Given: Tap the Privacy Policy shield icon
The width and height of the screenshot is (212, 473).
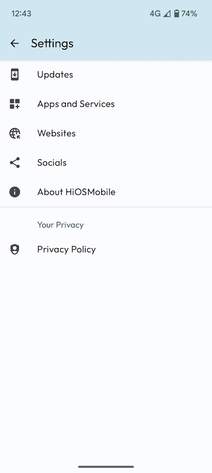Looking at the screenshot, I should (14, 250).
